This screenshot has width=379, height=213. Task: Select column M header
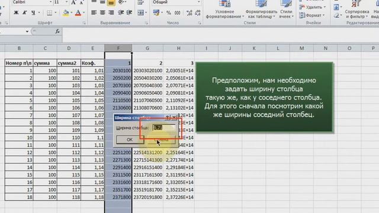(x=301, y=49)
